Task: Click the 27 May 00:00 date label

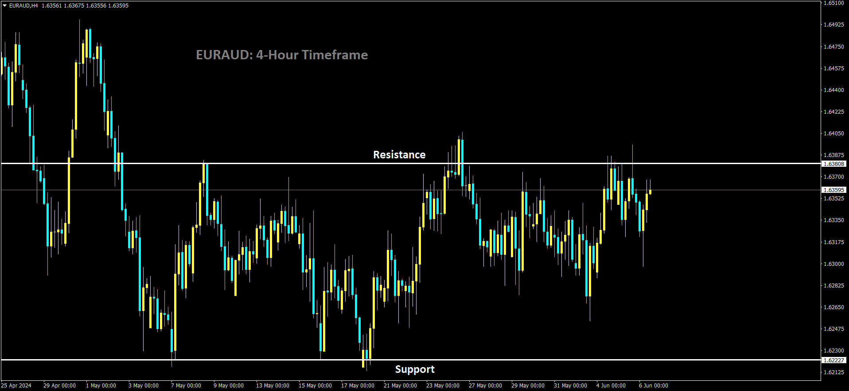Action: coord(485,386)
